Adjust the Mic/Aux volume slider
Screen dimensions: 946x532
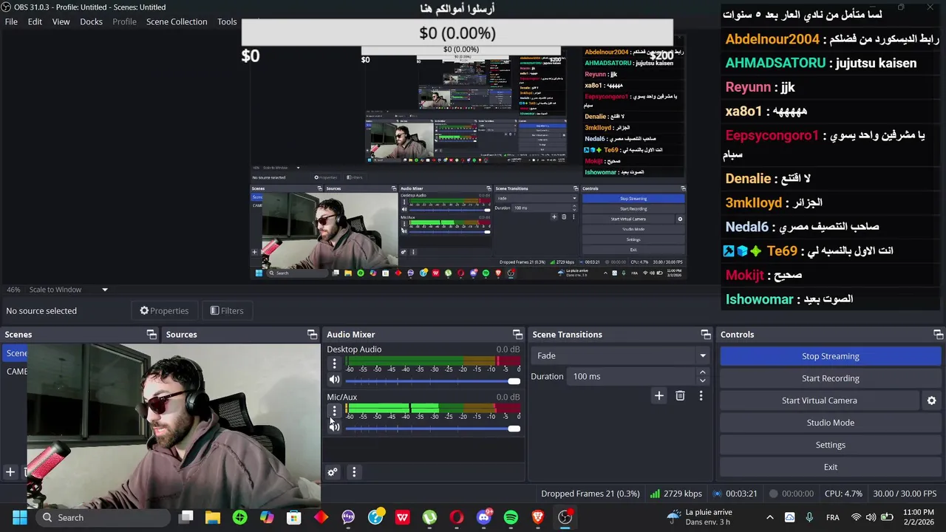[432, 429]
